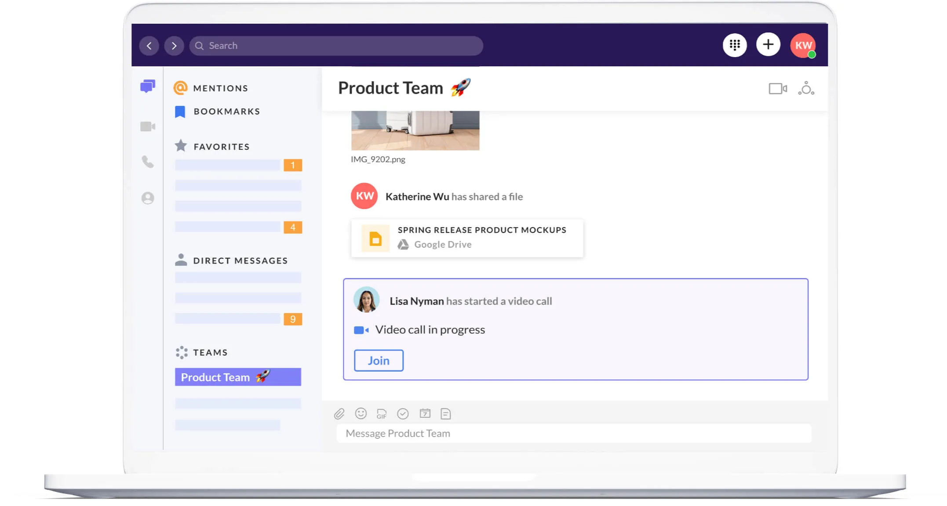This screenshot has width=947, height=506.
Task: Open the emoji picker
Action: (361, 414)
